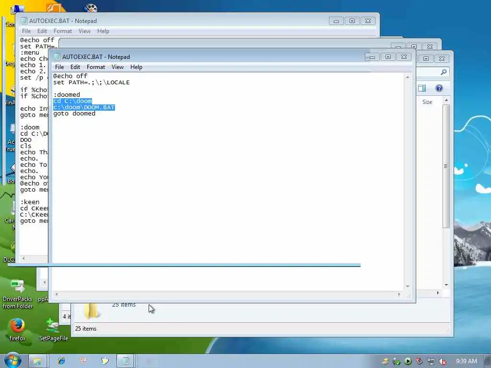Click the network tray icon
Viewport: 491px width, 368px height.
431,361
